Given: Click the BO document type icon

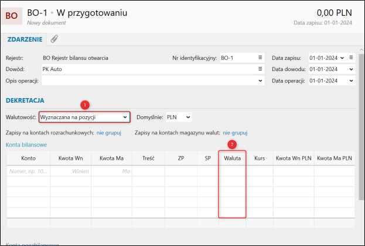Looking at the screenshot, I should pos(12,16).
